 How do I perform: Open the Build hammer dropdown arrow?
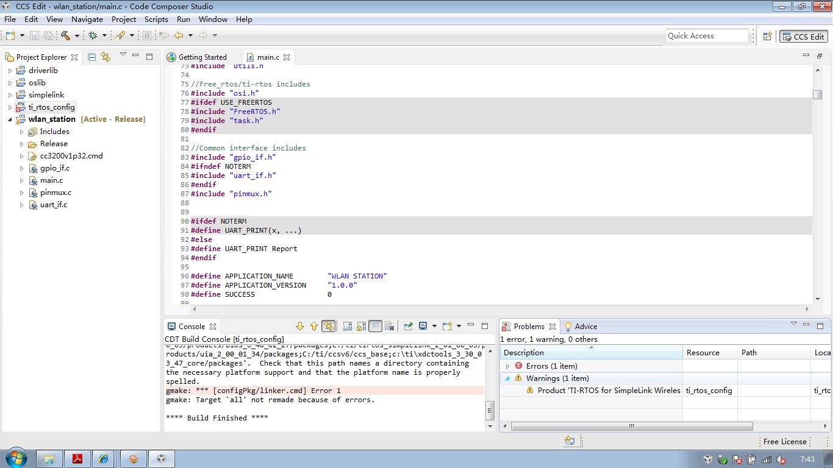(x=77, y=36)
